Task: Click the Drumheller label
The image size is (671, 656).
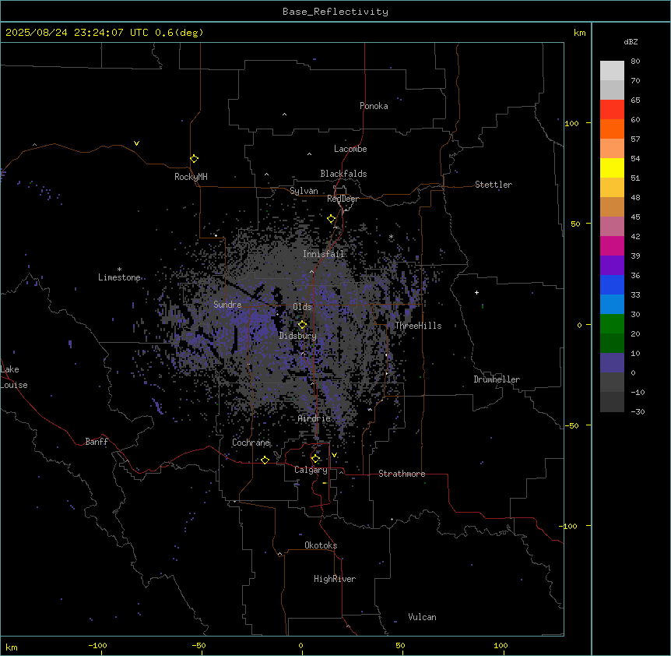Action: pyautogui.click(x=497, y=379)
